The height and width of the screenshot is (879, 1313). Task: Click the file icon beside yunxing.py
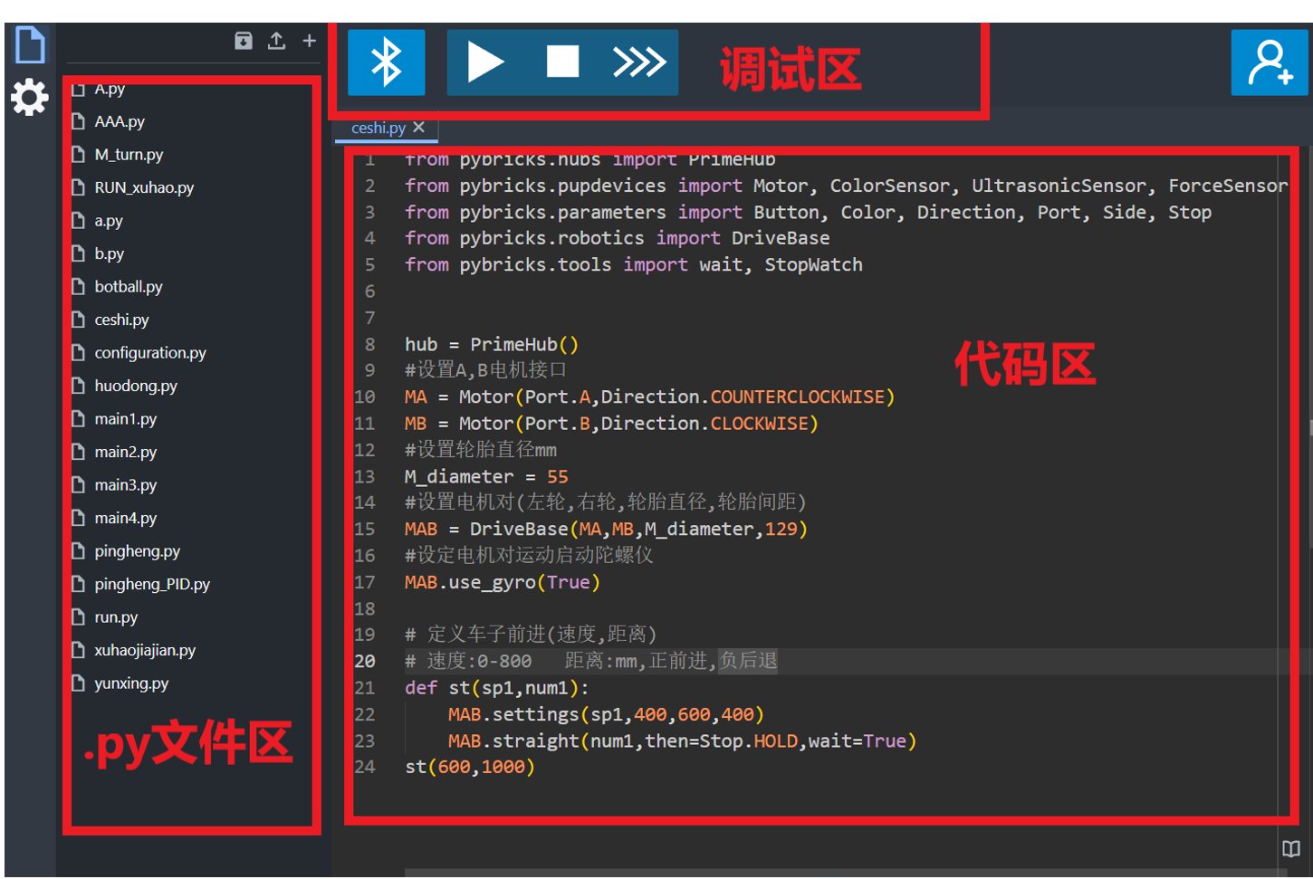tap(79, 683)
